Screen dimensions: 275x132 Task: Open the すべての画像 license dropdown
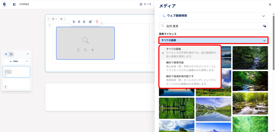pyautogui.click(x=213, y=40)
